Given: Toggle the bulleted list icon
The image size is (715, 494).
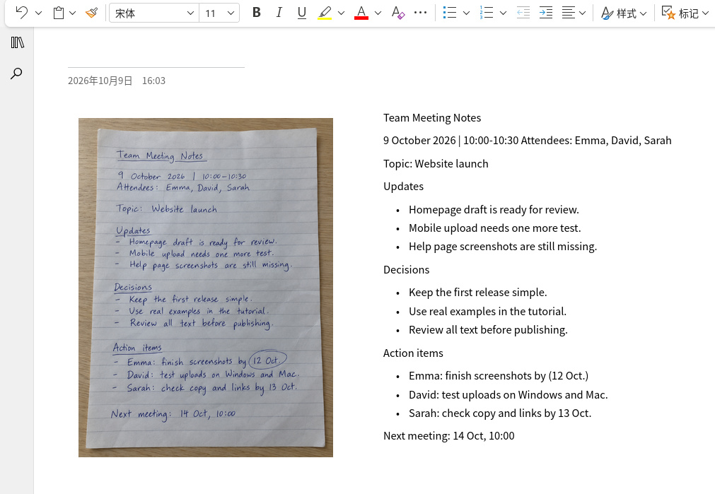Looking at the screenshot, I should pyautogui.click(x=450, y=13).
